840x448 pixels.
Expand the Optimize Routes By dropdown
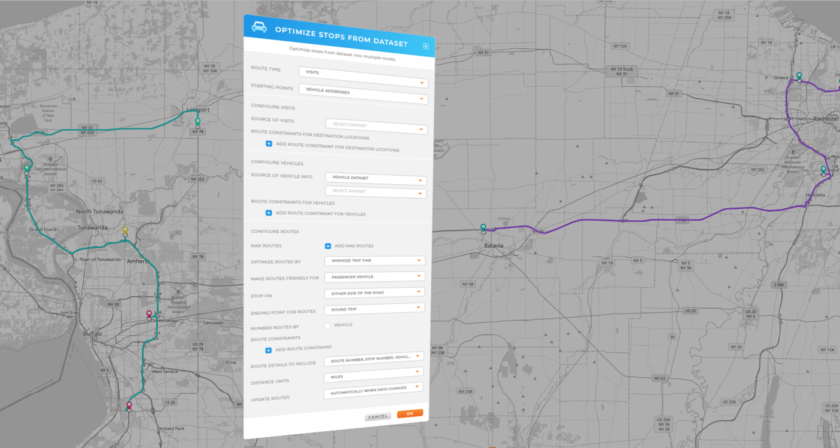374,261
